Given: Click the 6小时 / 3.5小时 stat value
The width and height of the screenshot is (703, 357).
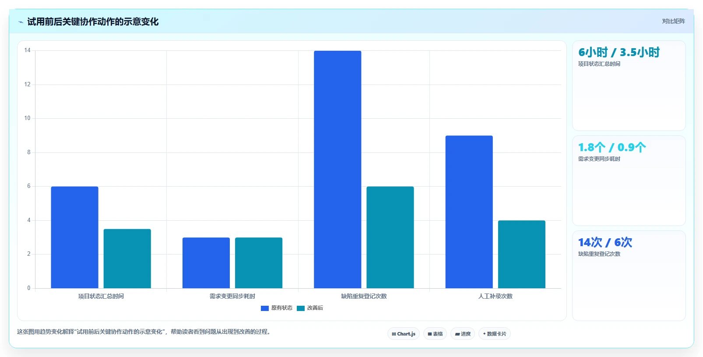Looking at the screenshot, I should [619, 53].
